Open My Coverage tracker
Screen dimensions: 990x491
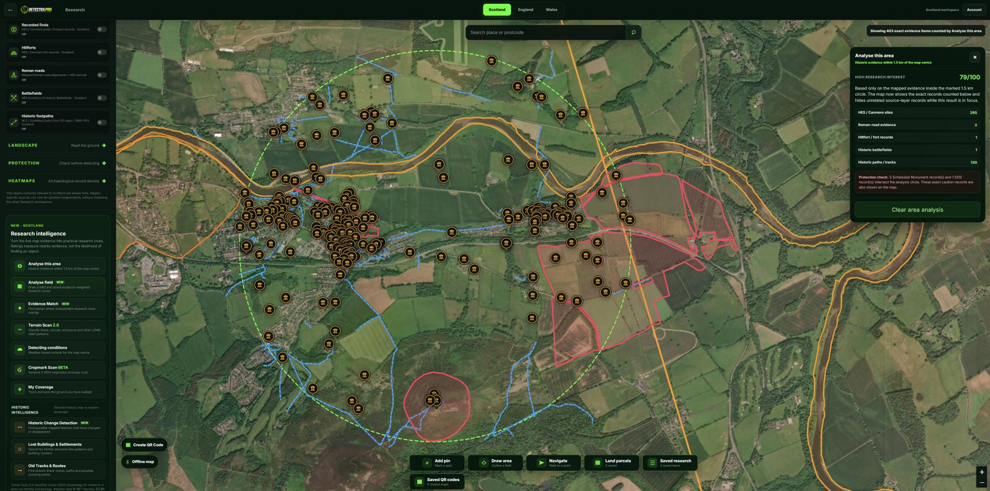coord(58,389)
